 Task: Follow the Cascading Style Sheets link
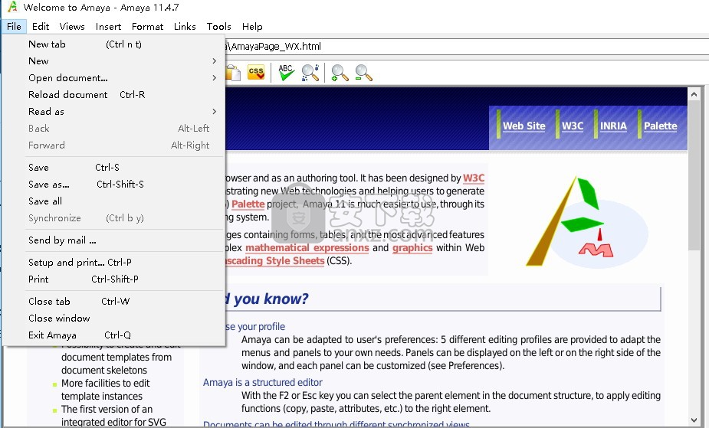[x=274, y=261]
